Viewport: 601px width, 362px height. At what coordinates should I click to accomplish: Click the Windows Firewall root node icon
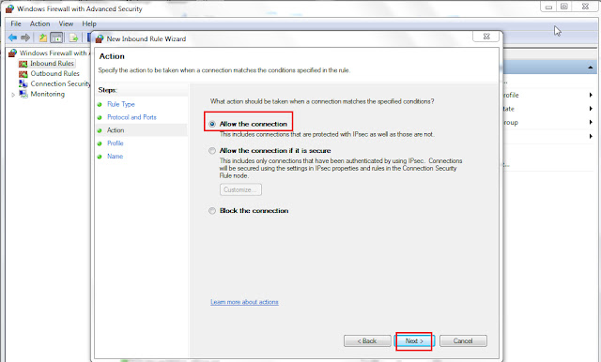pyautogui.click(x=12, y=53)
